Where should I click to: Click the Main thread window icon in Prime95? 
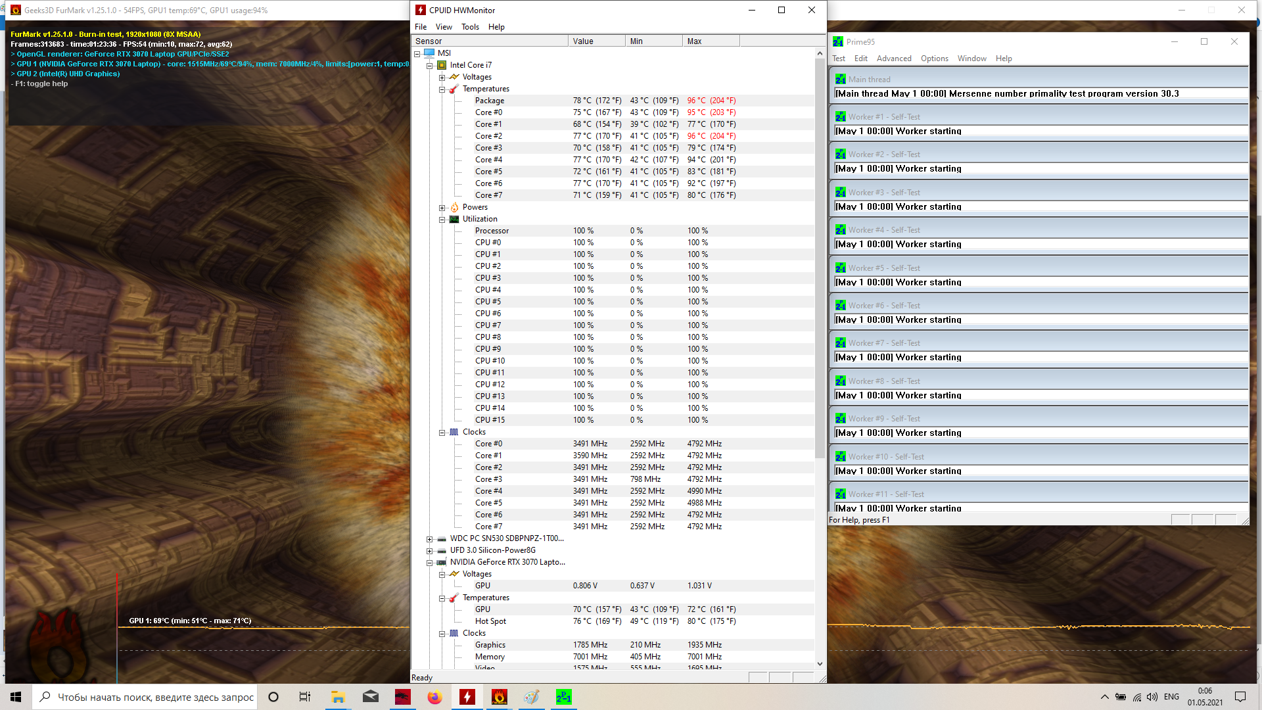point(841,79)
